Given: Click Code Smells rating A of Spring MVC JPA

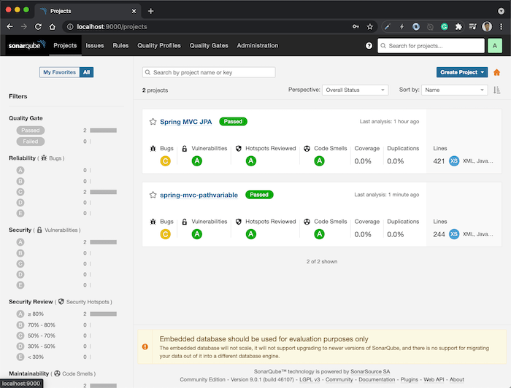Looking at the screenshot, I should pos(320,160).
